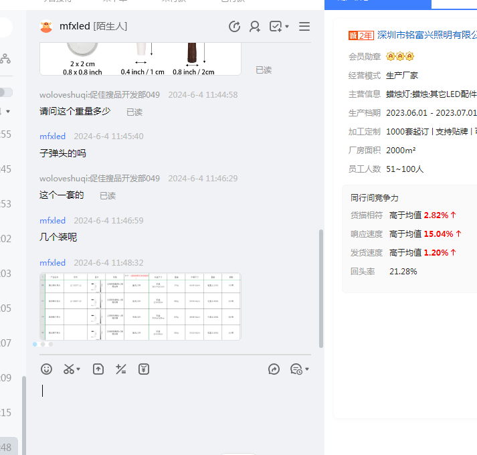Screen dimensions: 477x455
Task: Click the refresh history clock icon
Action: [x=234, y=27]
